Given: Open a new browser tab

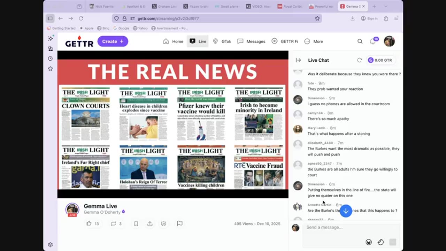Looking at the screenshot, I should pyautogui.click(x=374, y=6).
